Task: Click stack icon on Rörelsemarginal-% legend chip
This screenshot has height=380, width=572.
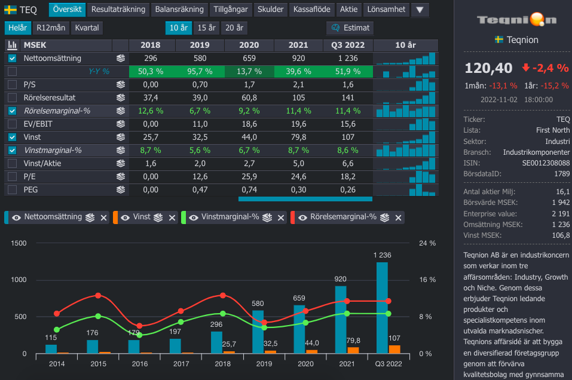Action: 384,217
